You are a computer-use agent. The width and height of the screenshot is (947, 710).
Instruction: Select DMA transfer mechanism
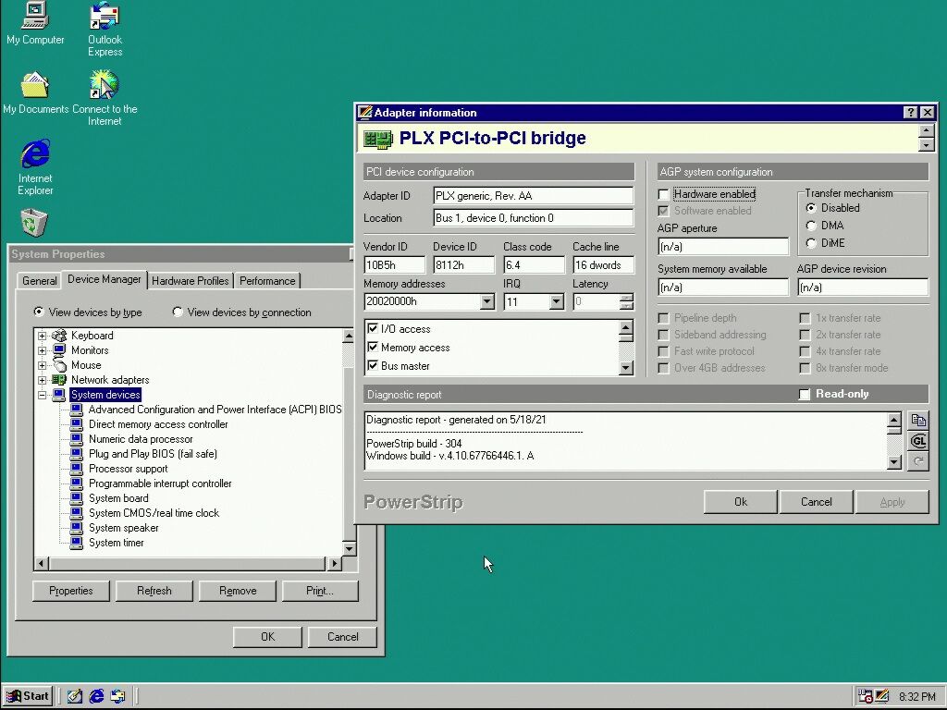811,226
